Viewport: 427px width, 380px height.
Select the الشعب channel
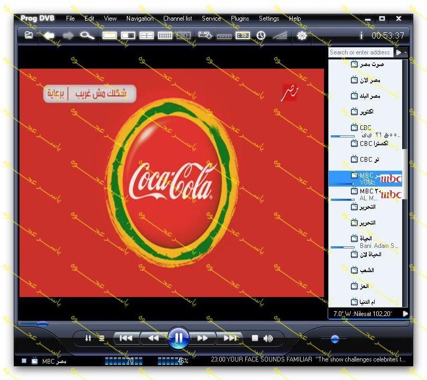[365, 270]
